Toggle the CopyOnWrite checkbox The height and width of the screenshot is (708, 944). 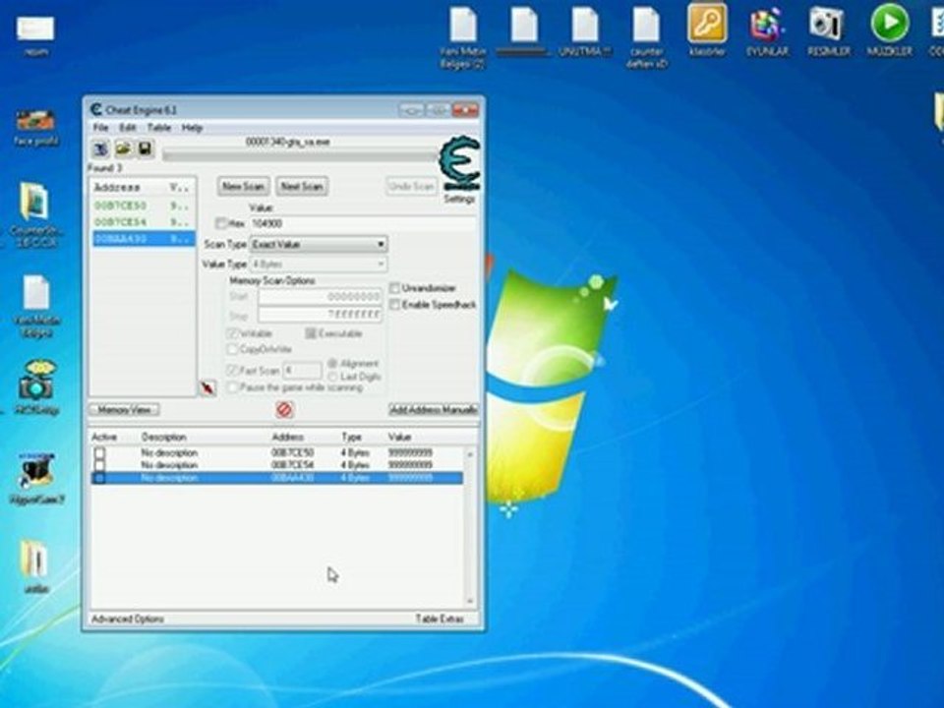point(232,349)
